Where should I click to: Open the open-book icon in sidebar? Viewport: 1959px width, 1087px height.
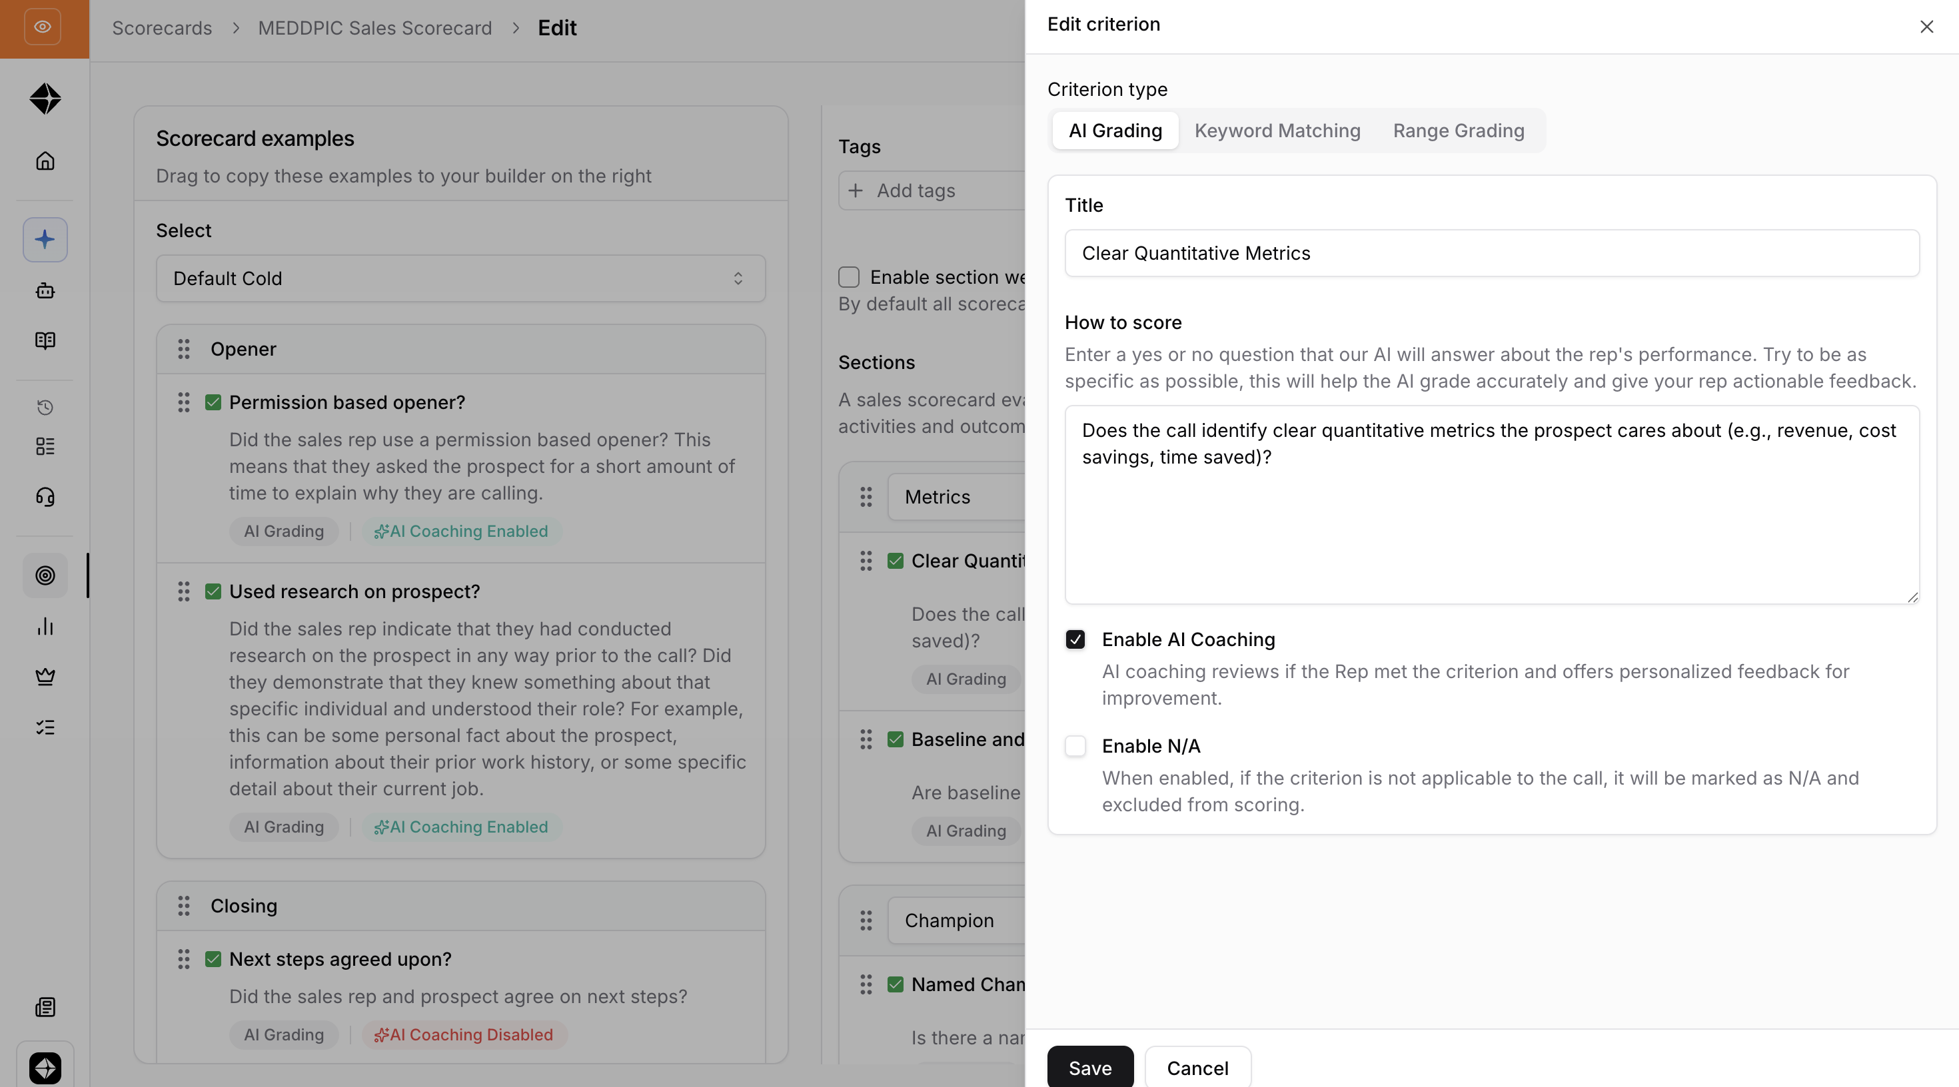(x=45, y=340)
